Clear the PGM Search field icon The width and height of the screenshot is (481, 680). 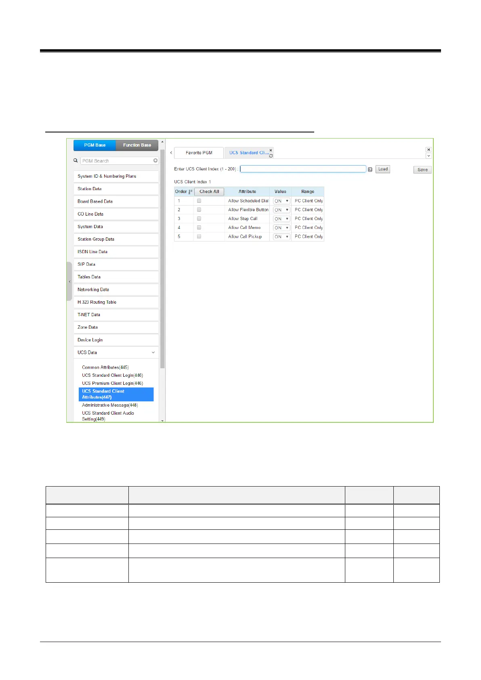click(x=155, y=161)
